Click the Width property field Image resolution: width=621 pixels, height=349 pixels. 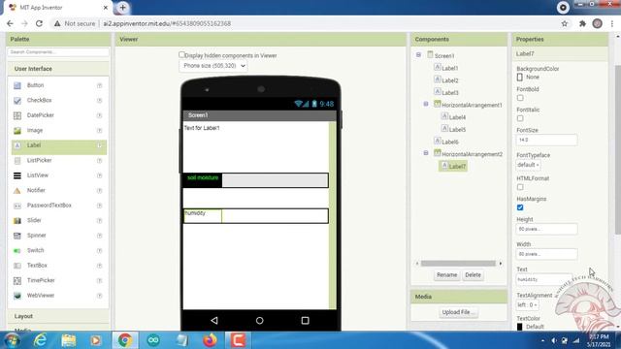pos(546,254)
